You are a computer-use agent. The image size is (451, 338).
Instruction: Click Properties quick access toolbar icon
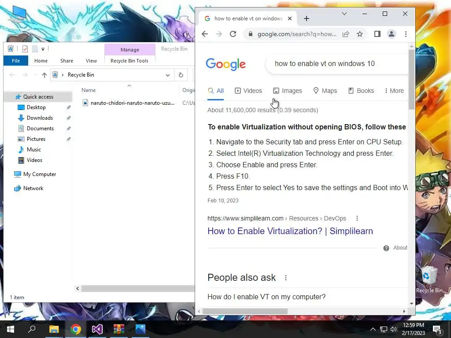[25, 49]
